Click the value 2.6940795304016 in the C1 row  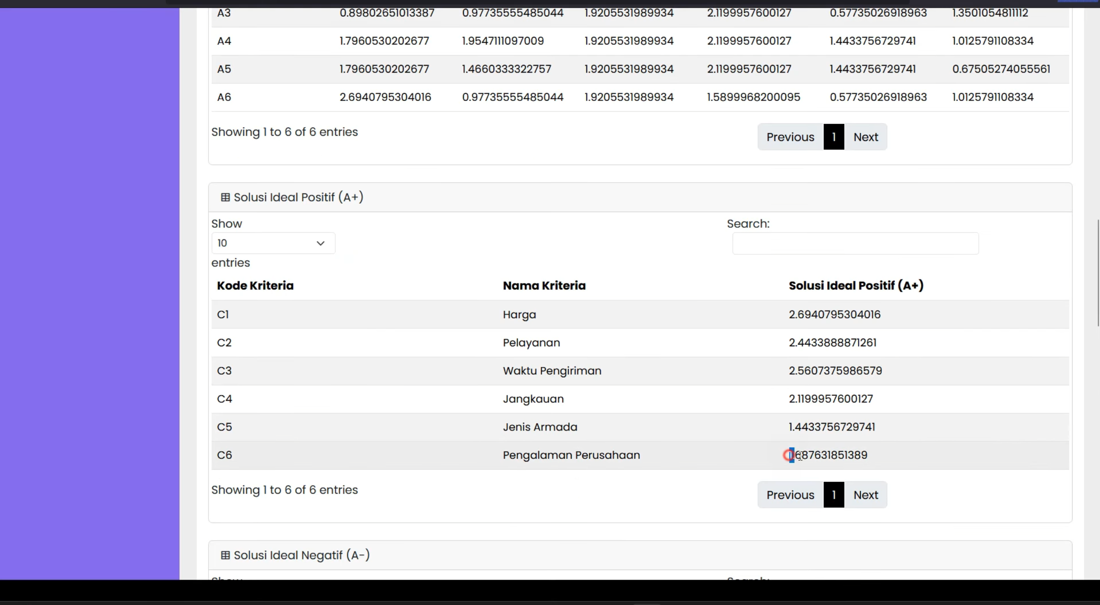click(x=834, y=315)
